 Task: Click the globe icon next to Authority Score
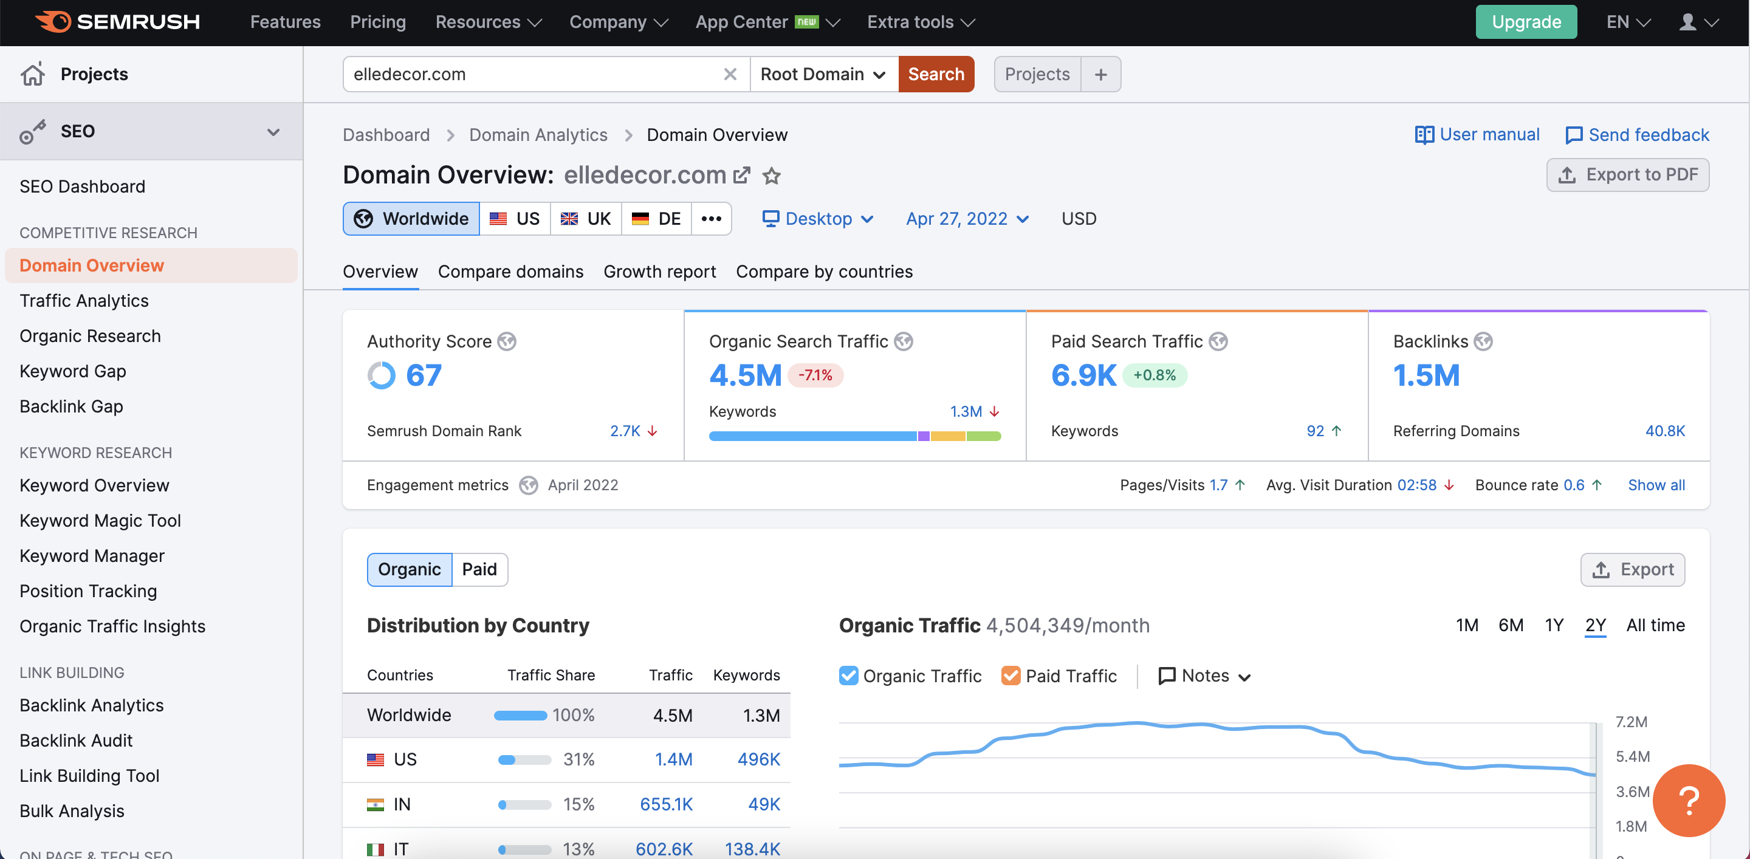point(506,341)
